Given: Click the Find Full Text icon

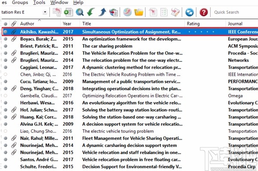Looking at the screenshot, I should [114, 12].
